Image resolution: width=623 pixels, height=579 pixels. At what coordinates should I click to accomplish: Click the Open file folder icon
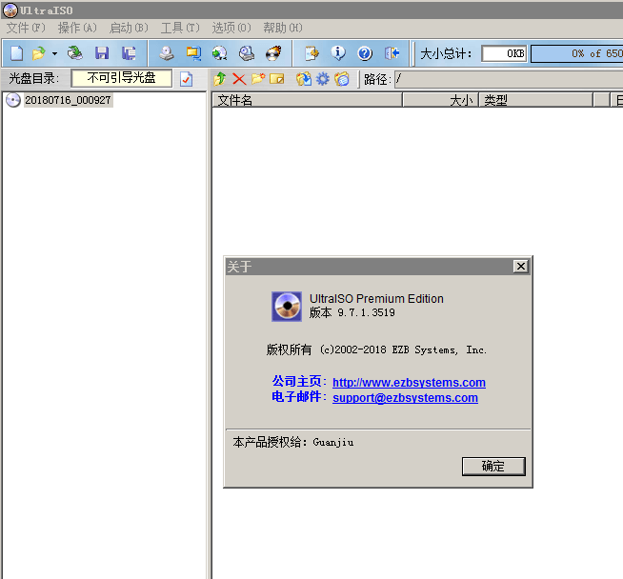tap(38, 53)
